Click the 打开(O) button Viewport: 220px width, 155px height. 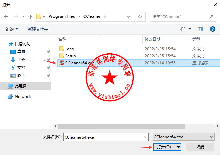164,147
